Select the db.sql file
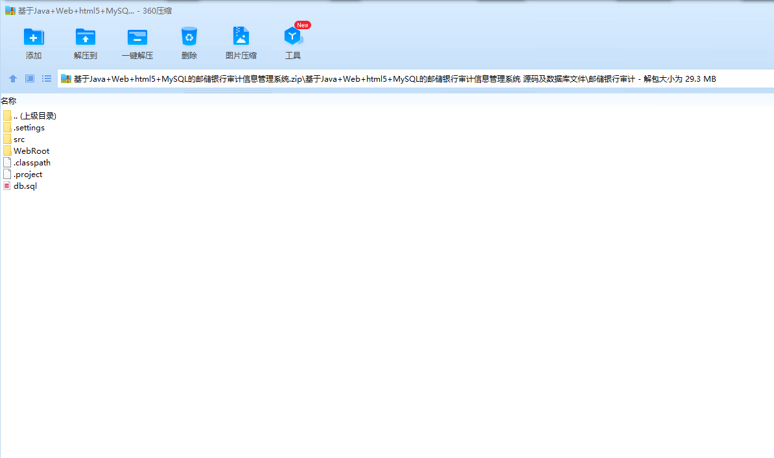The width and height of the screenshot is (774, 458). tap(20, 186)
